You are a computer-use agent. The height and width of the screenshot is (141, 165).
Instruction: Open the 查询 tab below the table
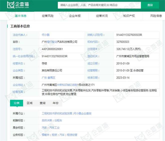tap(42, 103)
